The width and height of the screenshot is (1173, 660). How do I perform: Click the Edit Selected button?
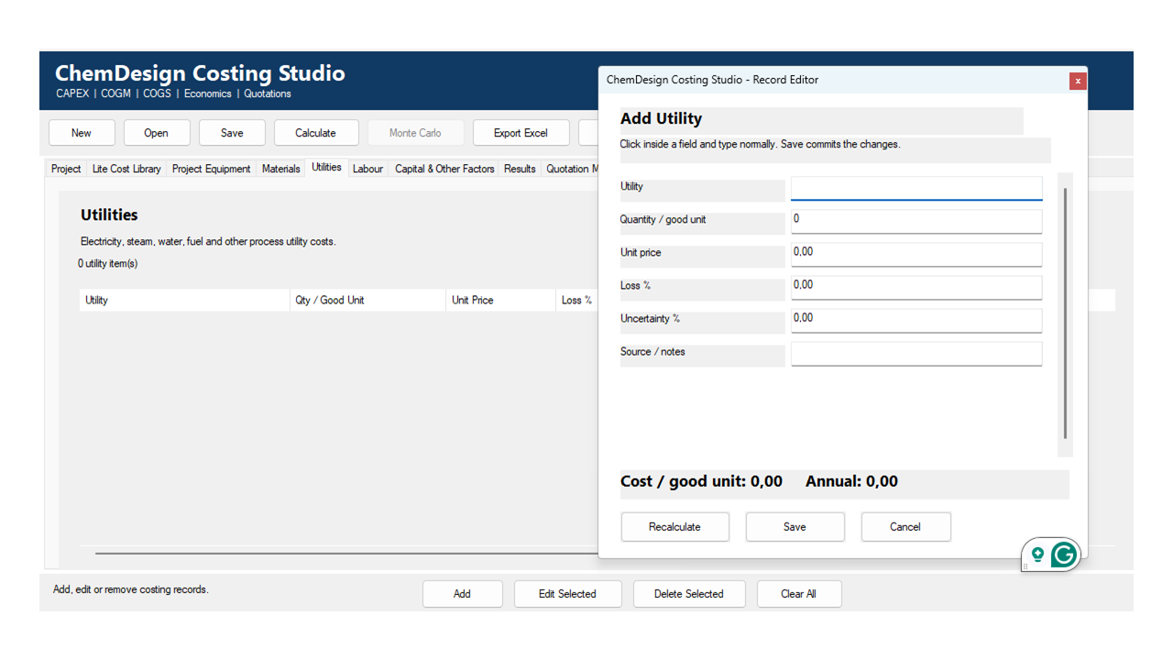click(x=567, y=594)
